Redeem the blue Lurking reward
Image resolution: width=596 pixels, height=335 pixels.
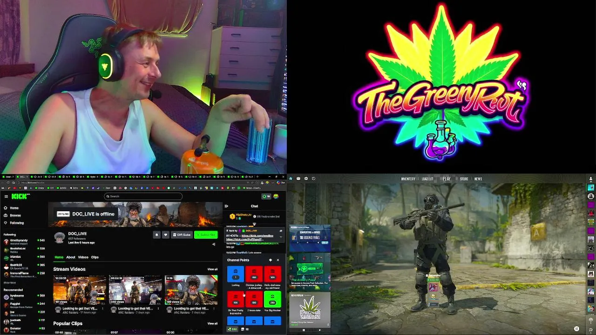pyautogui.click(x=236, y=274)
